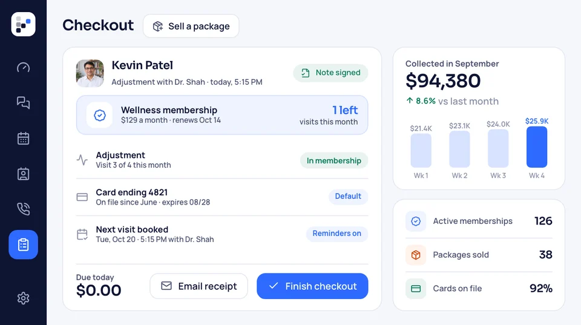Viewport: 581px width, 325px height.
Task: Click the Active memberships count 126
Action: coord(543,222)
